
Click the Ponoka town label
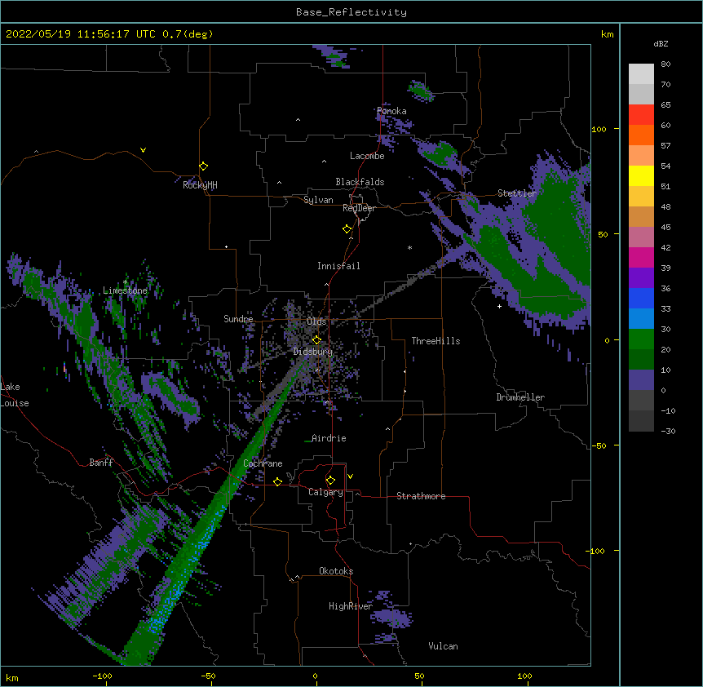pyautogui.click(x=391, y=111)
